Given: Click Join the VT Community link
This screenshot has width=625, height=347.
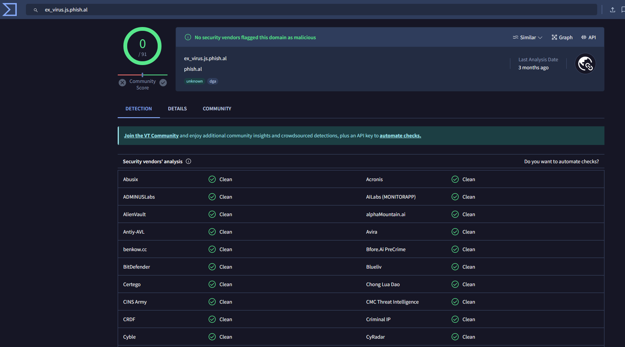Looking at the screenshot, I should pyautogui.click(x=151, y=136).
